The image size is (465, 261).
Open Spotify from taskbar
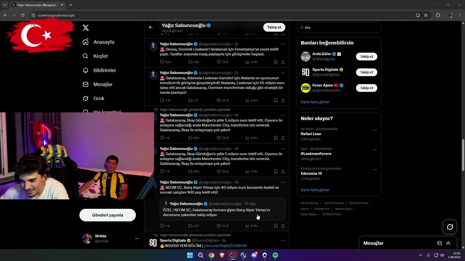275,255
